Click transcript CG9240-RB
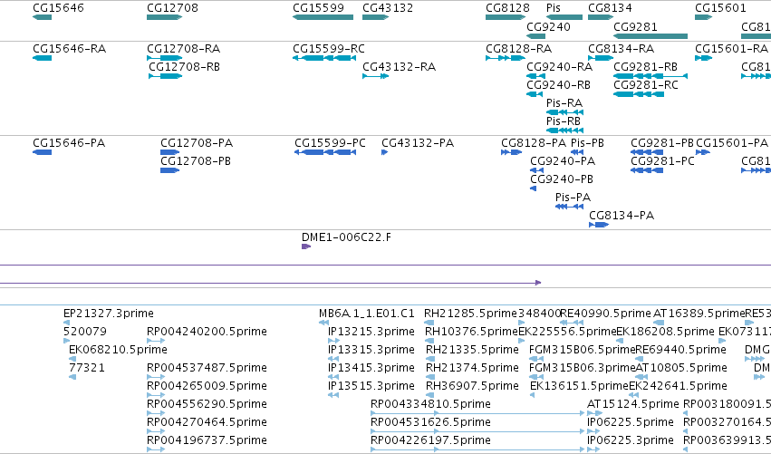The width and height of the screenshot is (771, 454). tap(534, 94)
